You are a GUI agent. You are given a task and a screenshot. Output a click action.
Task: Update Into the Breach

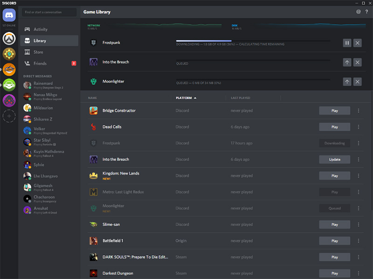click(x=334, y=159)
